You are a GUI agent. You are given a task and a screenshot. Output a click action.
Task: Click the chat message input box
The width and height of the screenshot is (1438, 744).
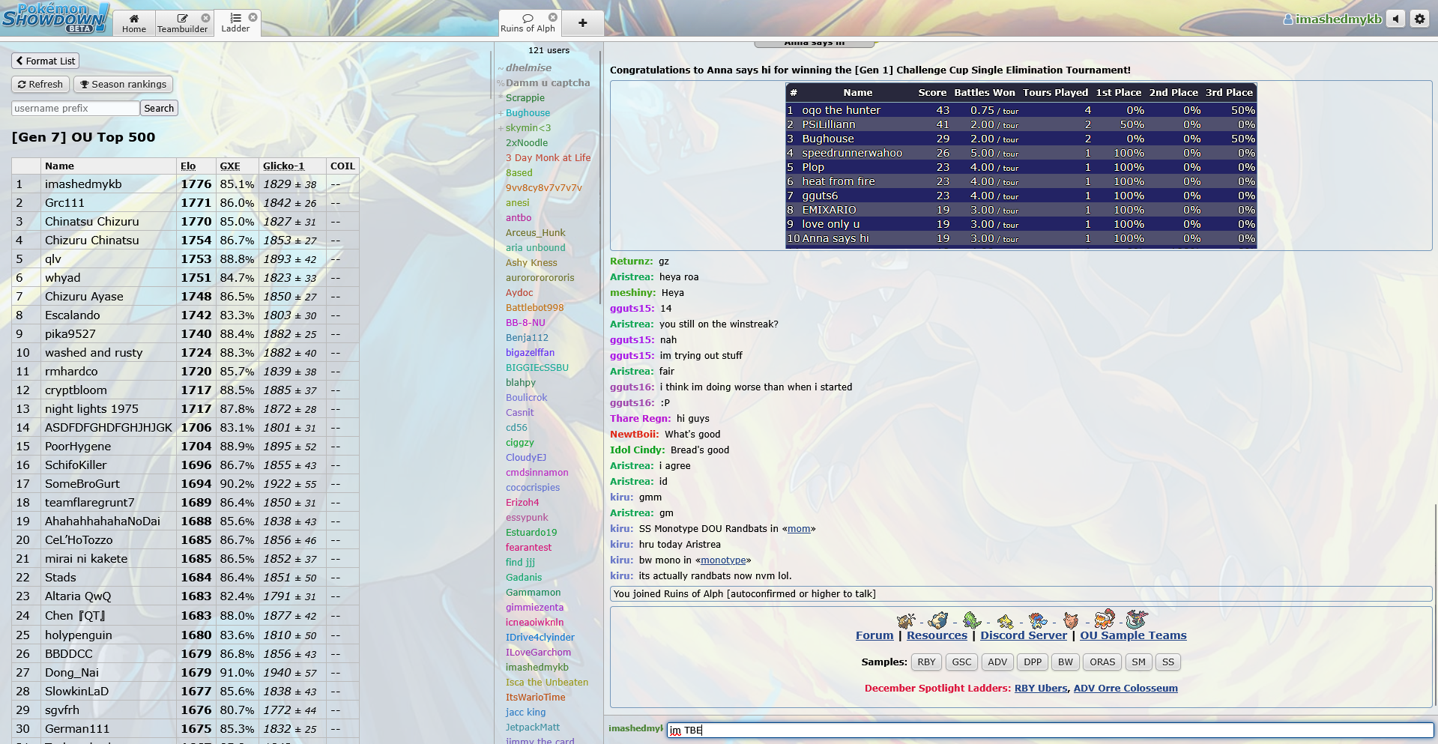click(1049, 730)
